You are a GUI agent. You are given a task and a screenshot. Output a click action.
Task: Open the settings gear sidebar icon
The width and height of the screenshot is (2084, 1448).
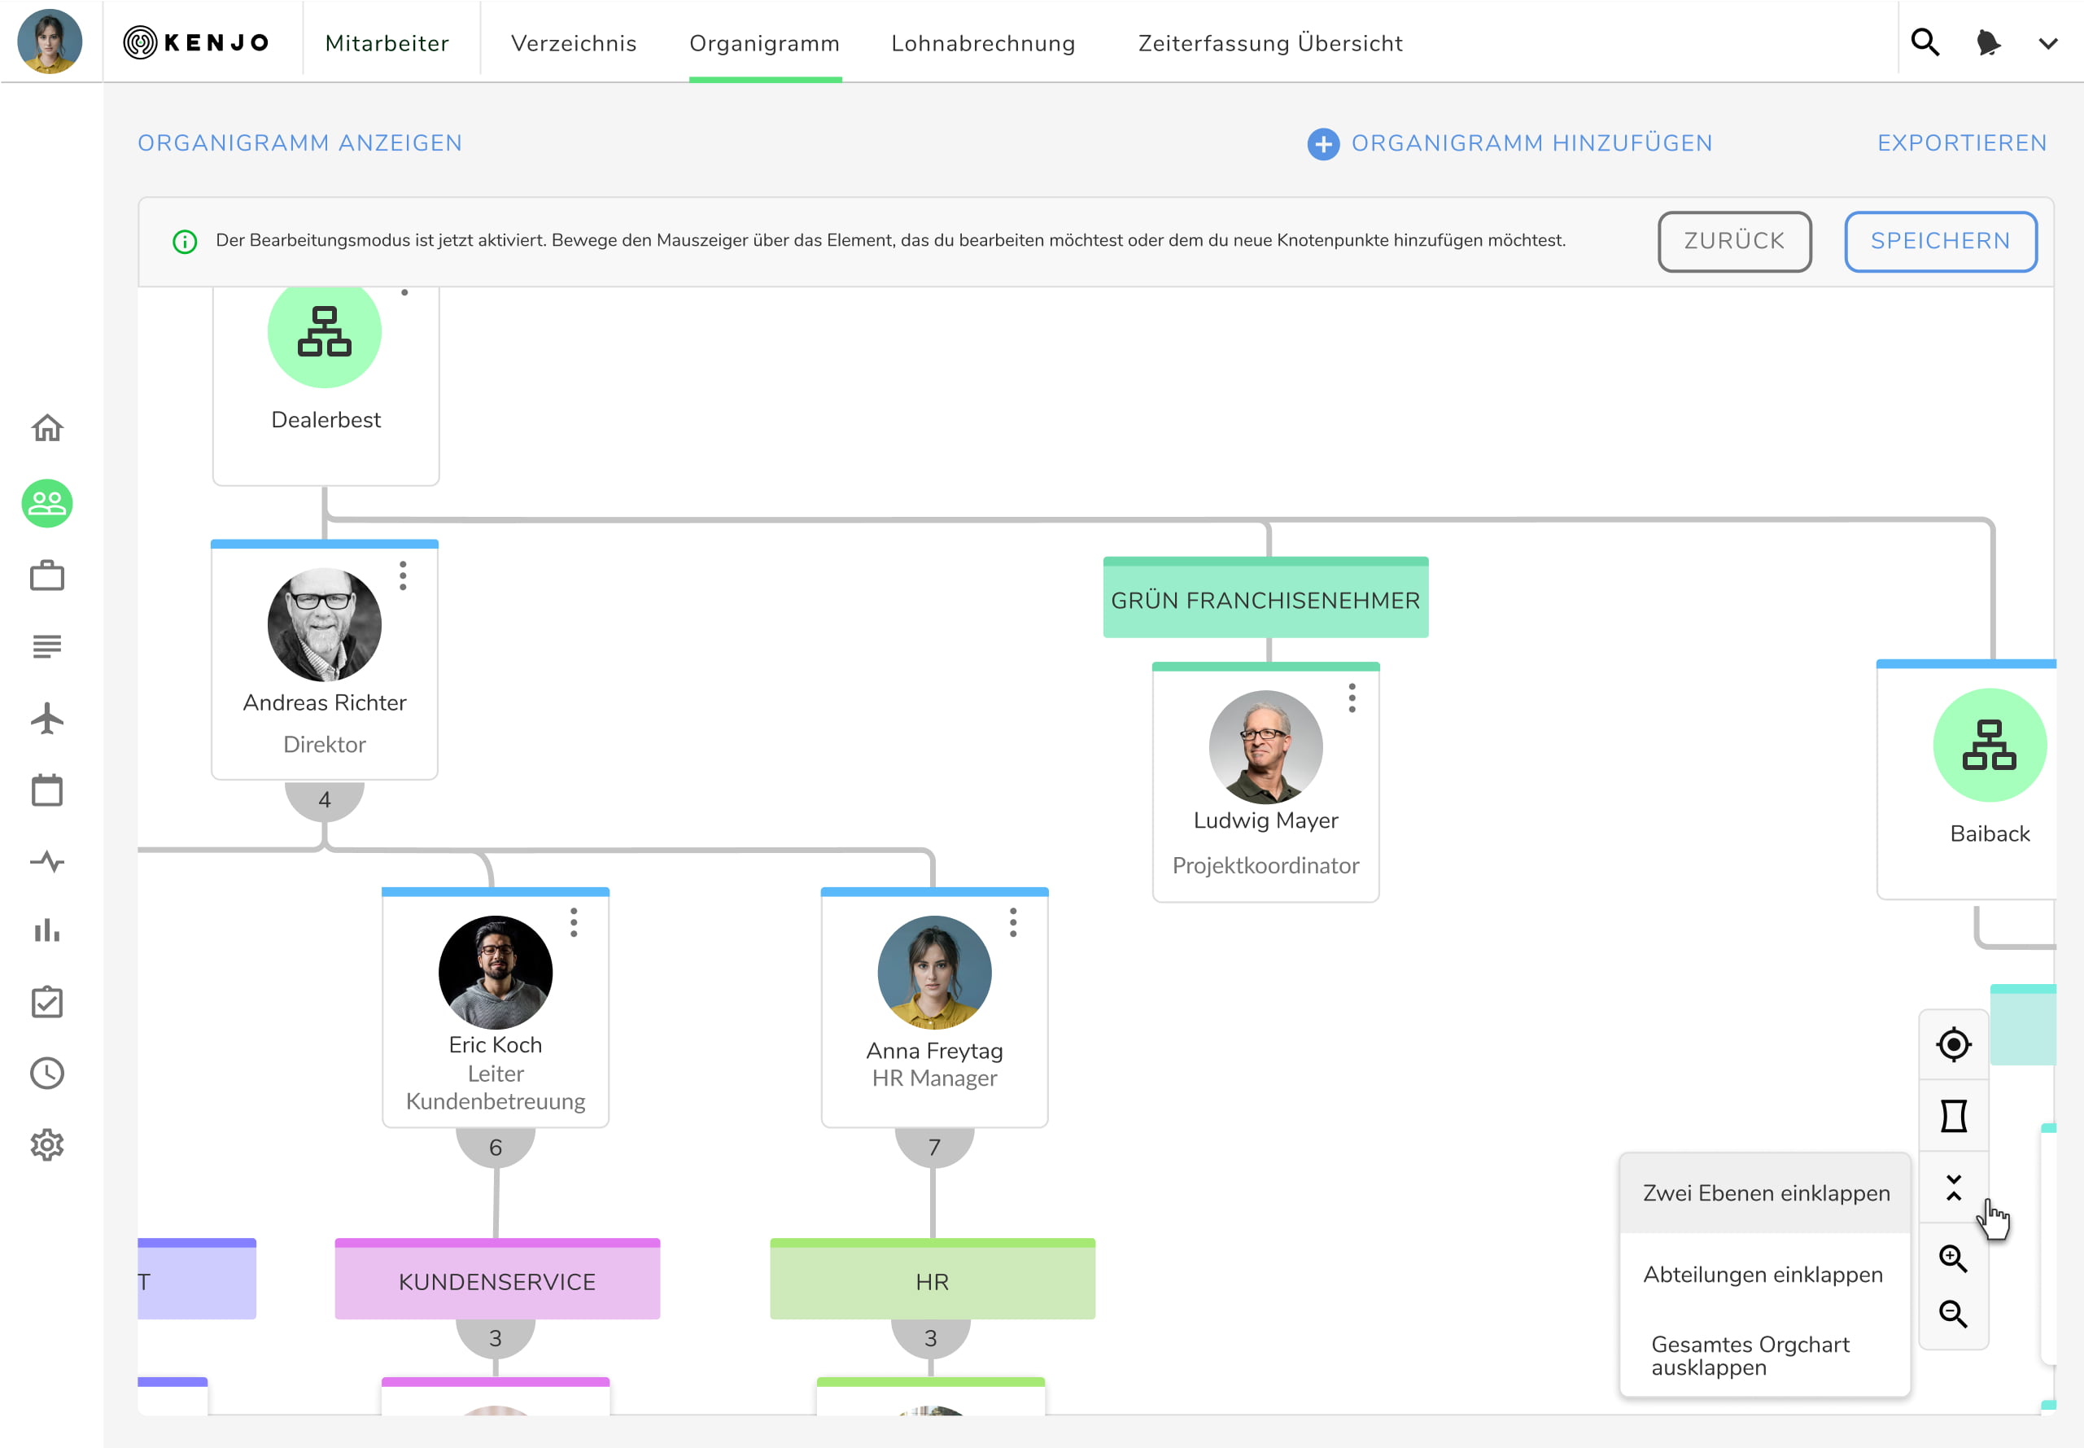click(47, 1145)
